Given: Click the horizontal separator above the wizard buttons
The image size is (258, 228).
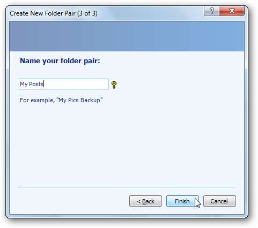Looking at the screenshot, I should click(127, 187).
